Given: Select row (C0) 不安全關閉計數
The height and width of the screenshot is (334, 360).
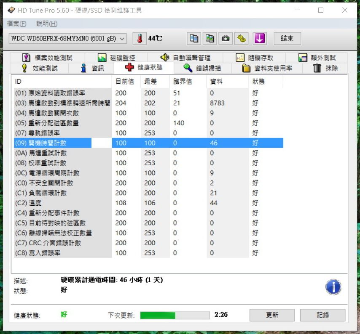Looking at the screenshot, I should 148,183.
